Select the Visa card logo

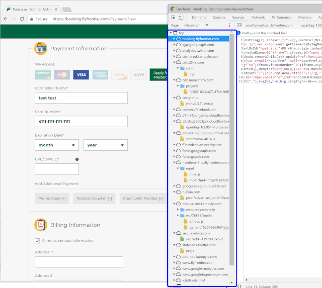[81, 75]
